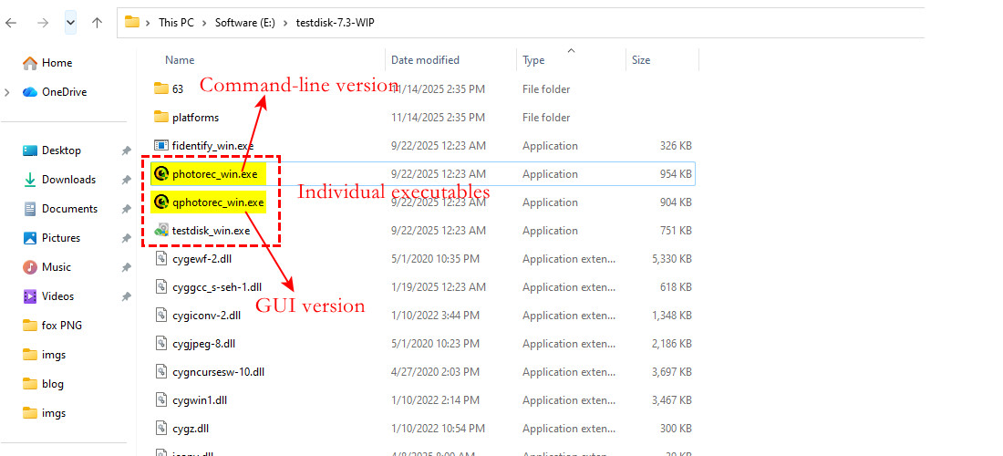Image resolution: width=1003 pixels, height=456 pixels.
Task: Select testdisk_win.exe application icon
Action: (x=161, y=230)
